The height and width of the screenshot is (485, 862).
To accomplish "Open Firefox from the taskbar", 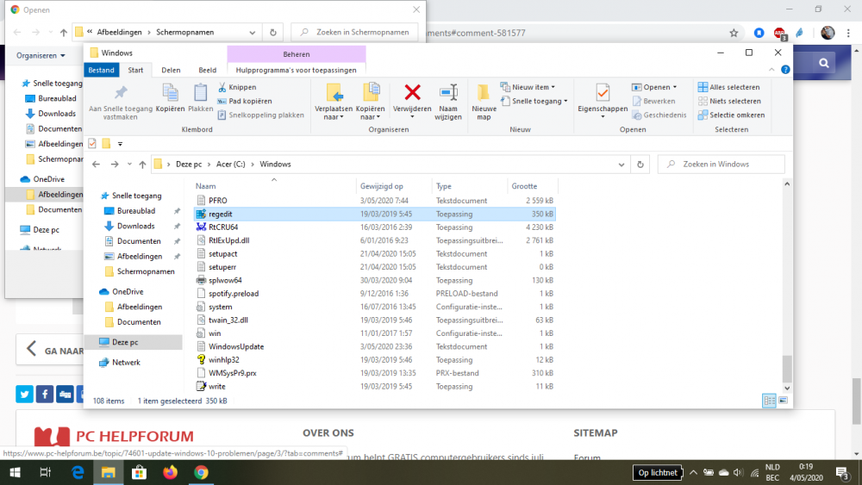I will [169, 472].
